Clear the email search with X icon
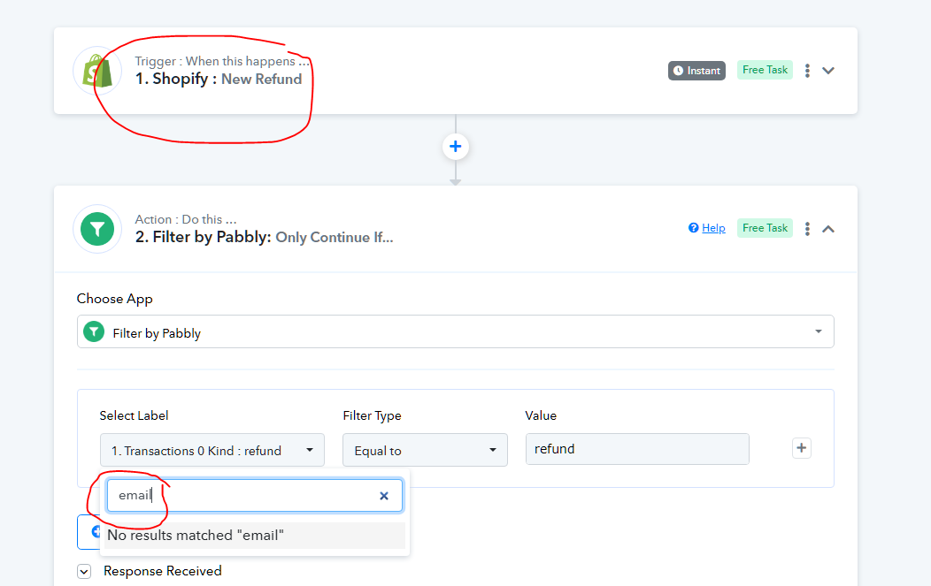 [384, 496]
